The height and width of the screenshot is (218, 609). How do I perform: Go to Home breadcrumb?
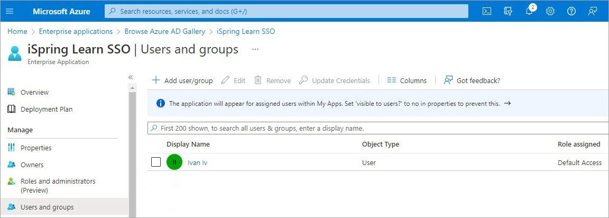click(17, 31)
